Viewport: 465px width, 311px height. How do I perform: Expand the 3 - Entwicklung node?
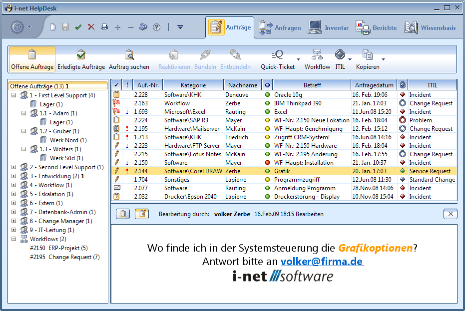tap(13, 176)
